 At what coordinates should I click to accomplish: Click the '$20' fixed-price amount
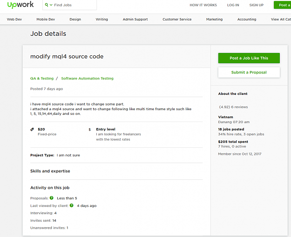41,129
